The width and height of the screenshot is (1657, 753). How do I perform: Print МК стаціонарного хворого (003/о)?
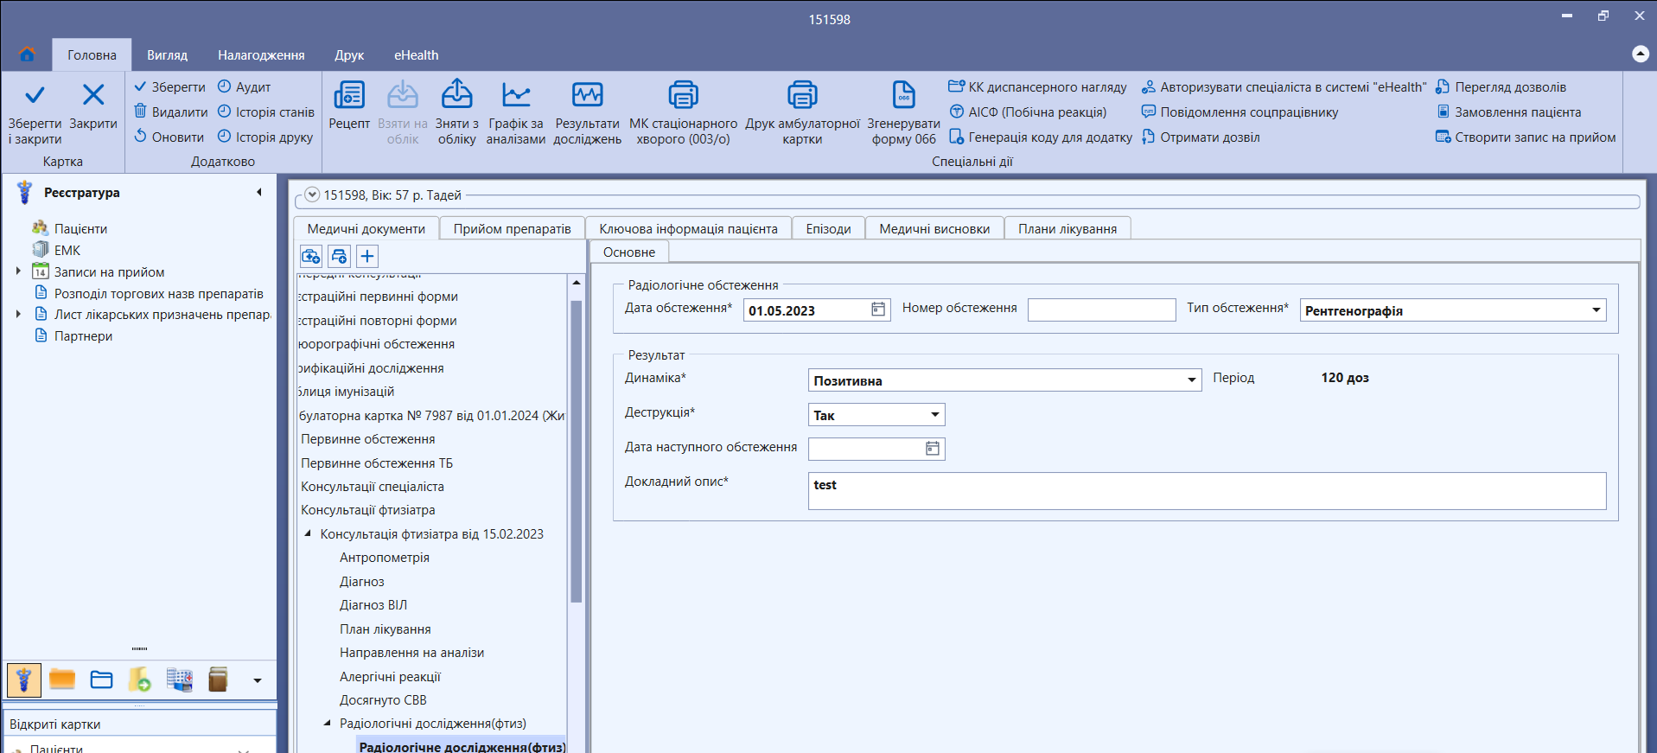point(684,113)
